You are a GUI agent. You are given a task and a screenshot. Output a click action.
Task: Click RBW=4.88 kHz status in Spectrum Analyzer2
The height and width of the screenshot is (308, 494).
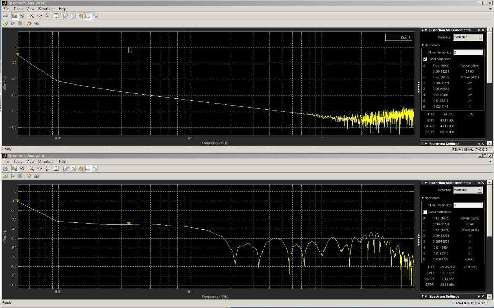(x=463, y=149)
